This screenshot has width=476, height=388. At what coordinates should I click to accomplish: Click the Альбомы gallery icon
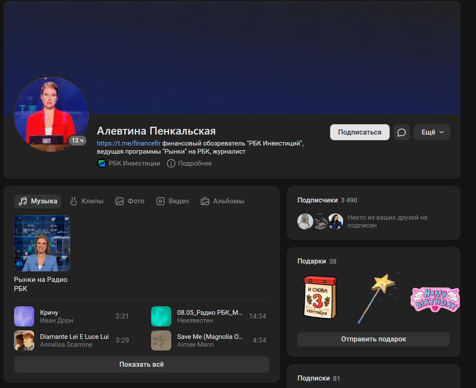click(205, 201)
